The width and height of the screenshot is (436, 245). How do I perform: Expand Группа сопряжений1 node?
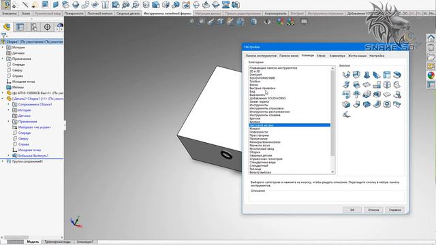pyautogui.click(x=3, y=161)
